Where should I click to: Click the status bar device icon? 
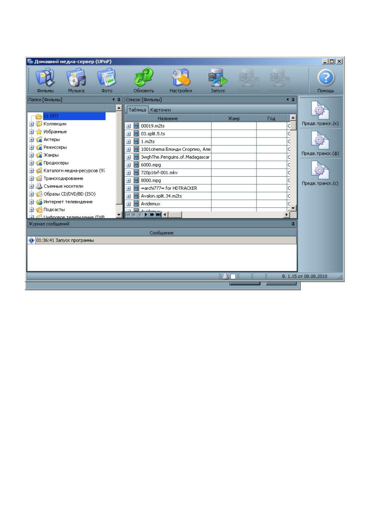(x=225, y=276)
